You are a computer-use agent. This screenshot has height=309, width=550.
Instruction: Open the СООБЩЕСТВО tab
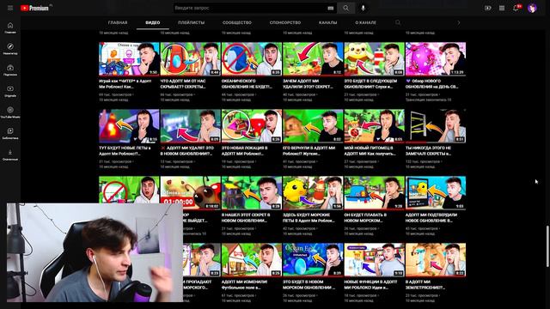click(x=237, y=22)
